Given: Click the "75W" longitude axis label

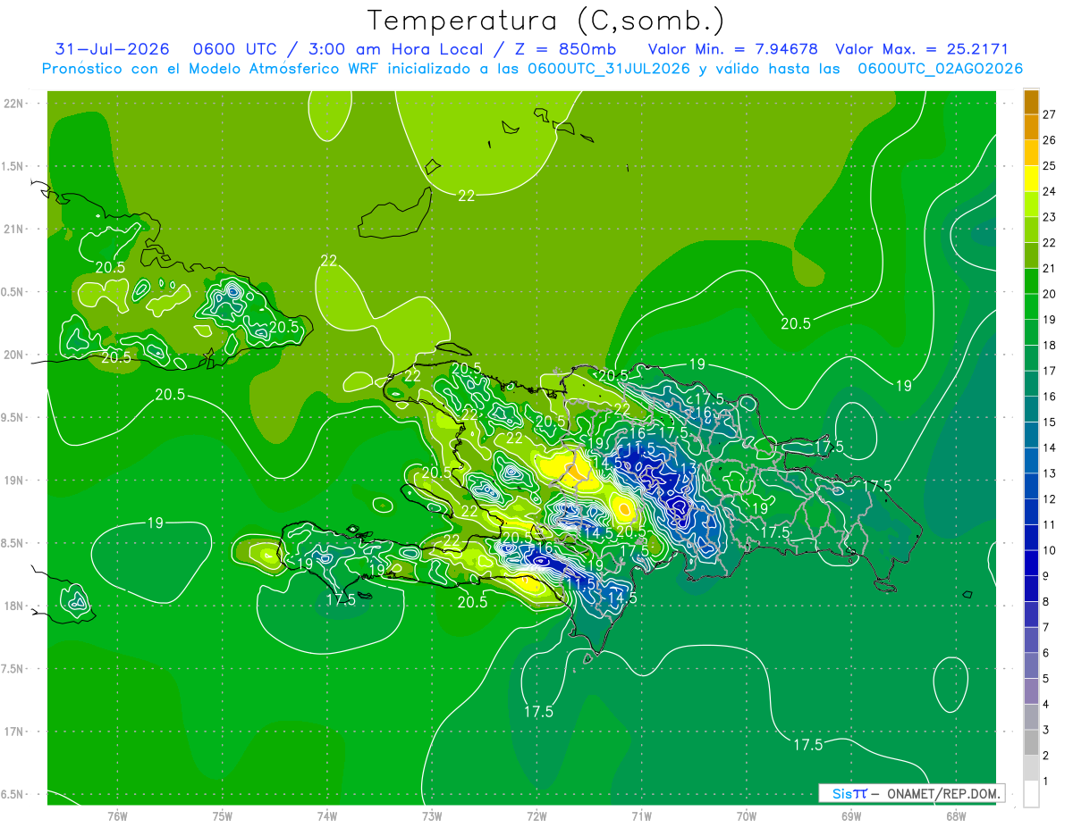Looking at the screenshot, I should (x=222, y=816).
